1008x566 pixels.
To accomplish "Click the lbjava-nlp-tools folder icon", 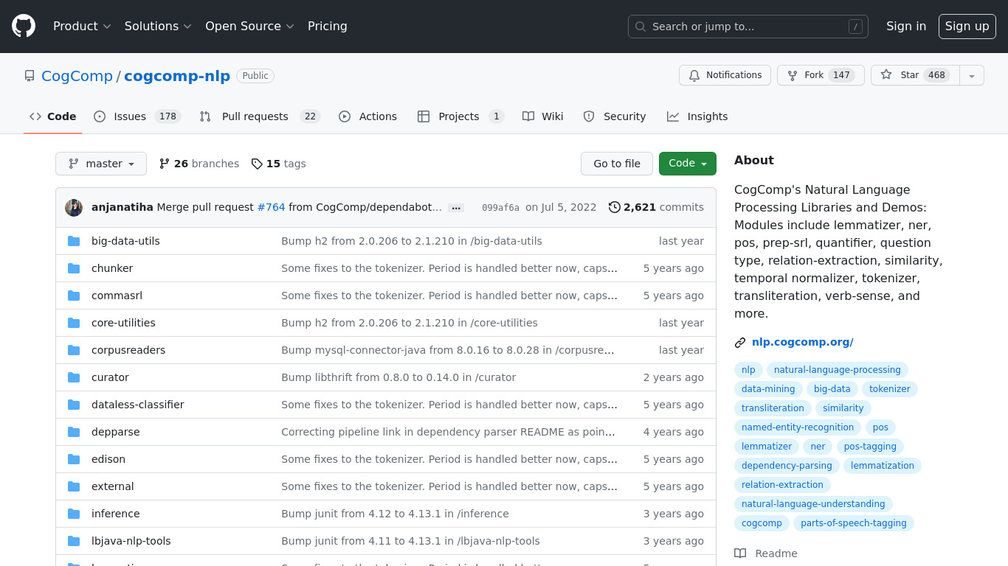I will [74, 541].
